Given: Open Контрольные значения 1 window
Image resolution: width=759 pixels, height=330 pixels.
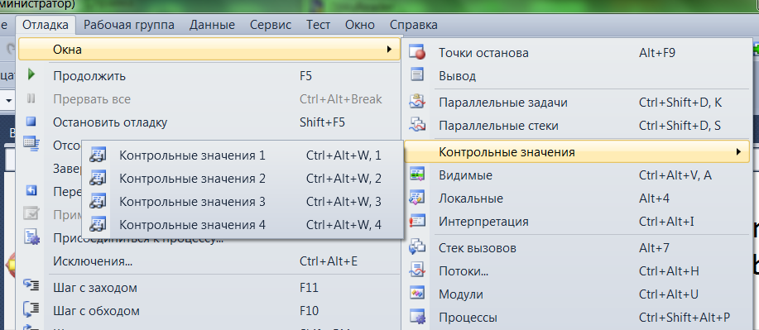Looking at the screenshot, I should click(243, 155).
